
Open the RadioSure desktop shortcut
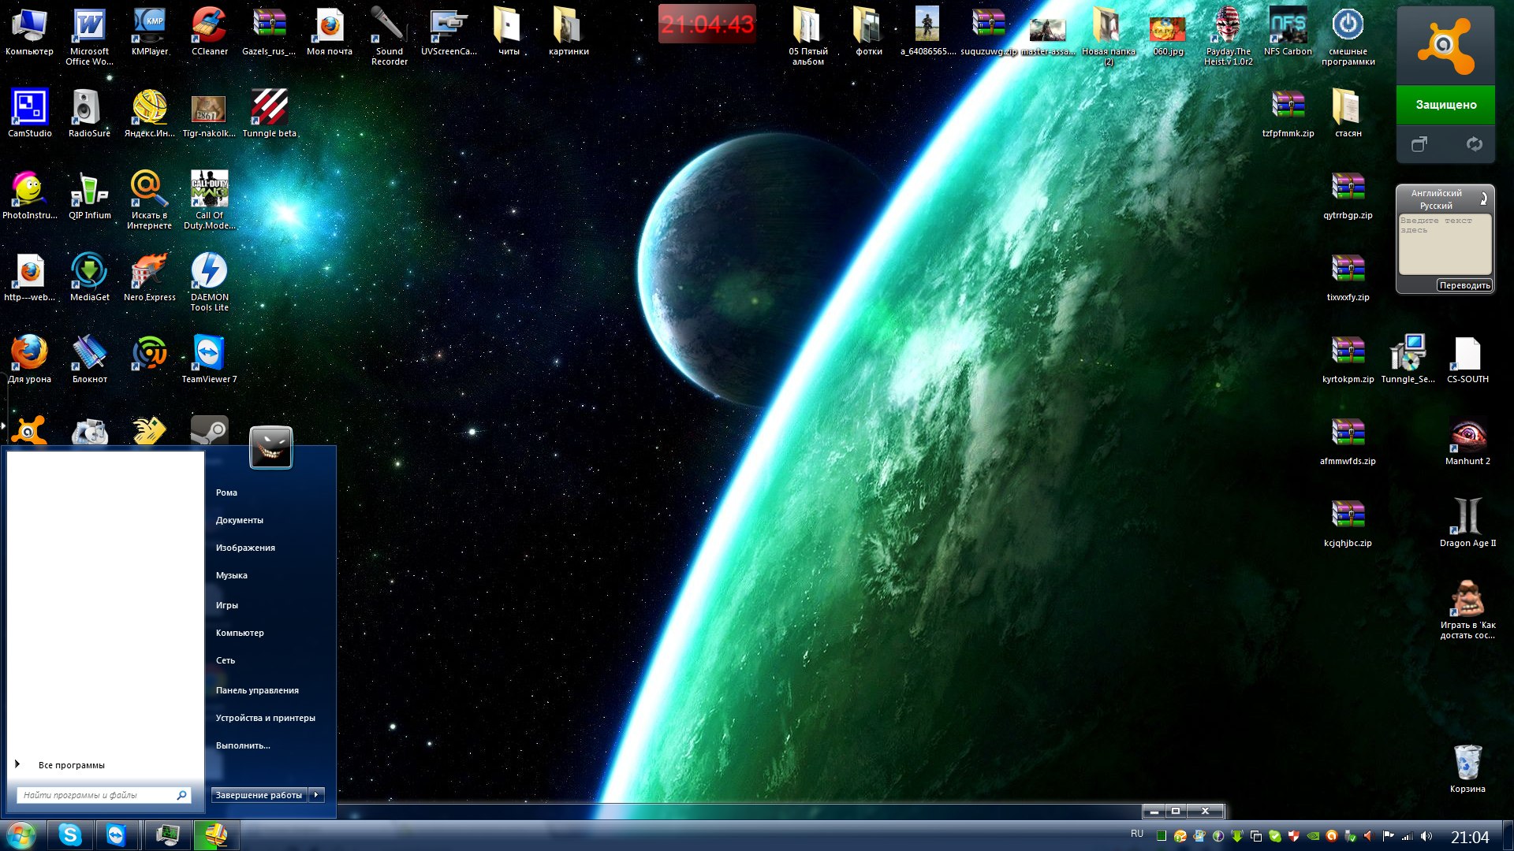(x=89, y=113)
